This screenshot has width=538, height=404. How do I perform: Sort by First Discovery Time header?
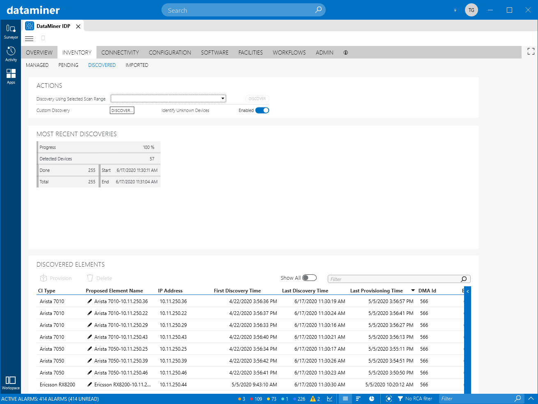click(x=237, y=290)
